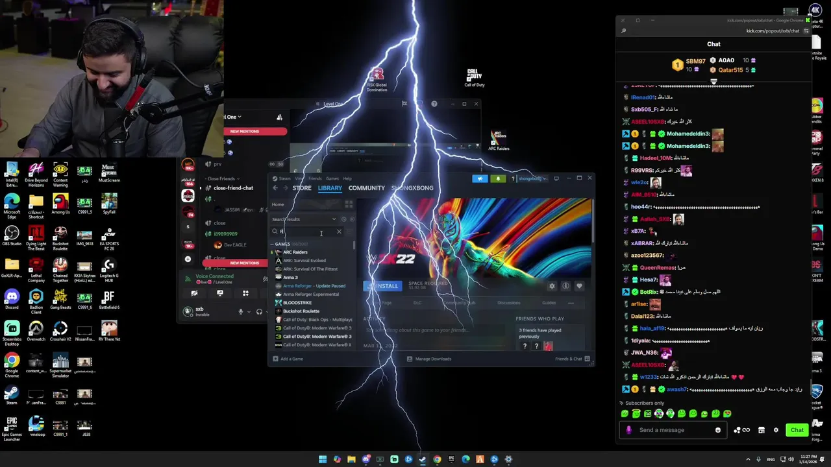Open shongxbong account dropdown in Steam
Screen dimensions: 831x467
point(532,178)
